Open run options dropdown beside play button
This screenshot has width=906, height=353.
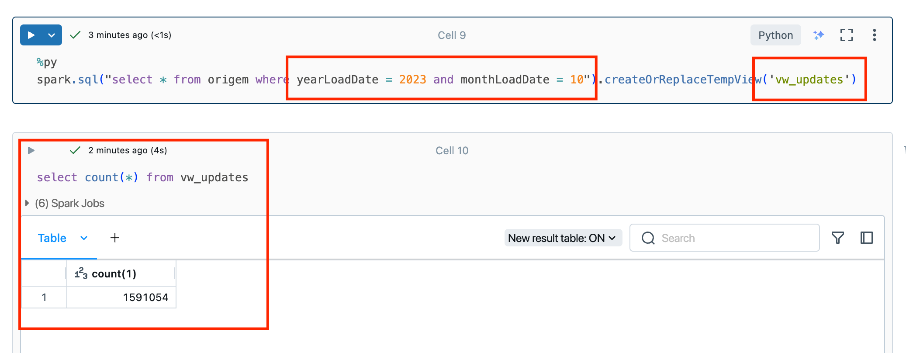(x=52, y=35)
